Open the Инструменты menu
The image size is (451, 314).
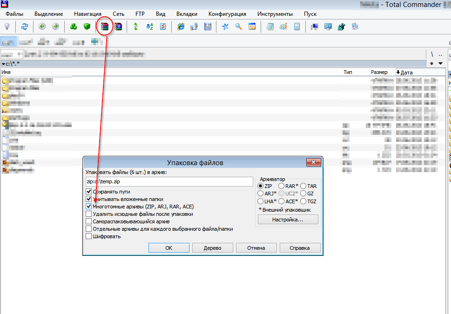click(x=275, y=14)
